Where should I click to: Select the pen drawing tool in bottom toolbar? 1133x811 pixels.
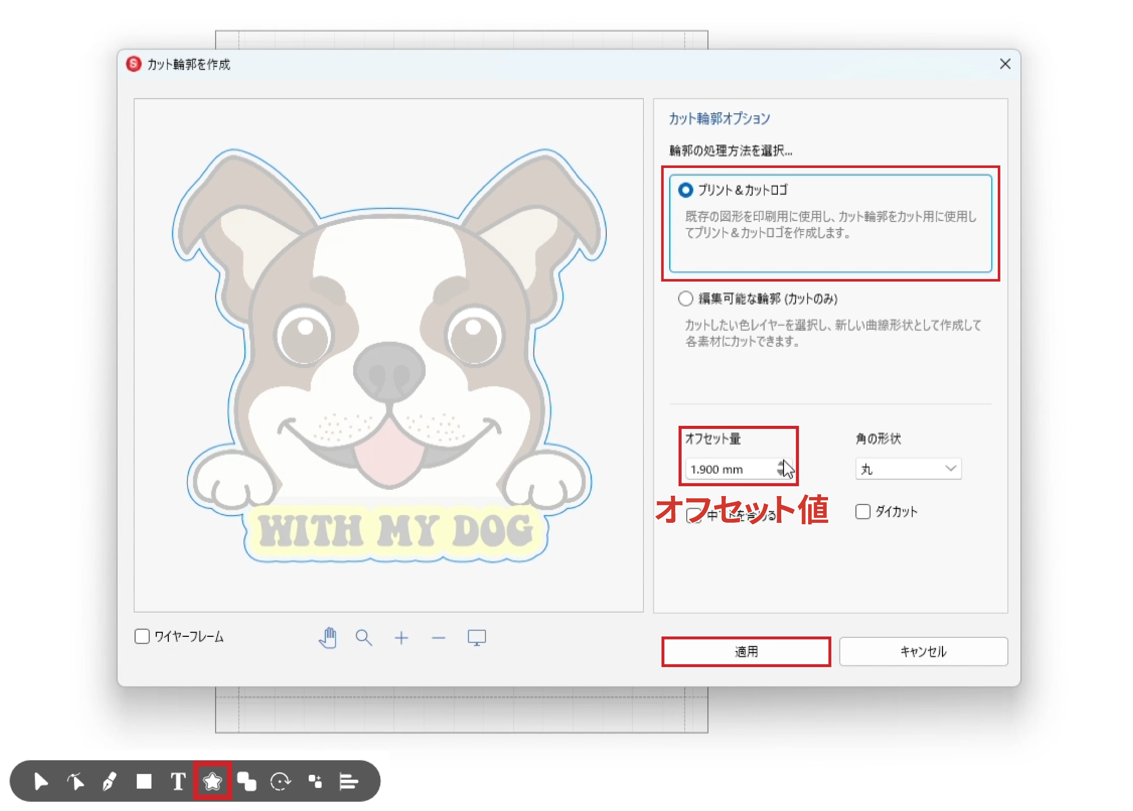(x=109, y=781)
